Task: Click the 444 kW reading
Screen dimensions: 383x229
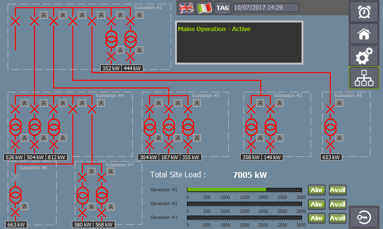Action: pos(132,68)
